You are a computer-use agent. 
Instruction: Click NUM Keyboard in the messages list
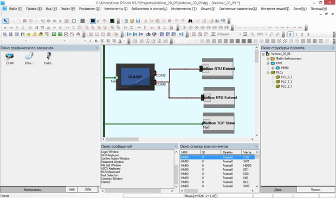pos(111,172)
